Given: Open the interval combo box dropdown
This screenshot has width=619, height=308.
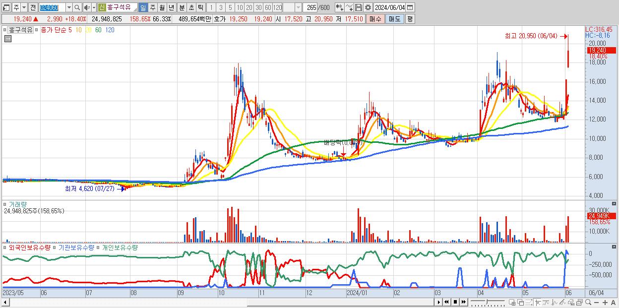Looking at the screenshot, I should click(298, 7).
